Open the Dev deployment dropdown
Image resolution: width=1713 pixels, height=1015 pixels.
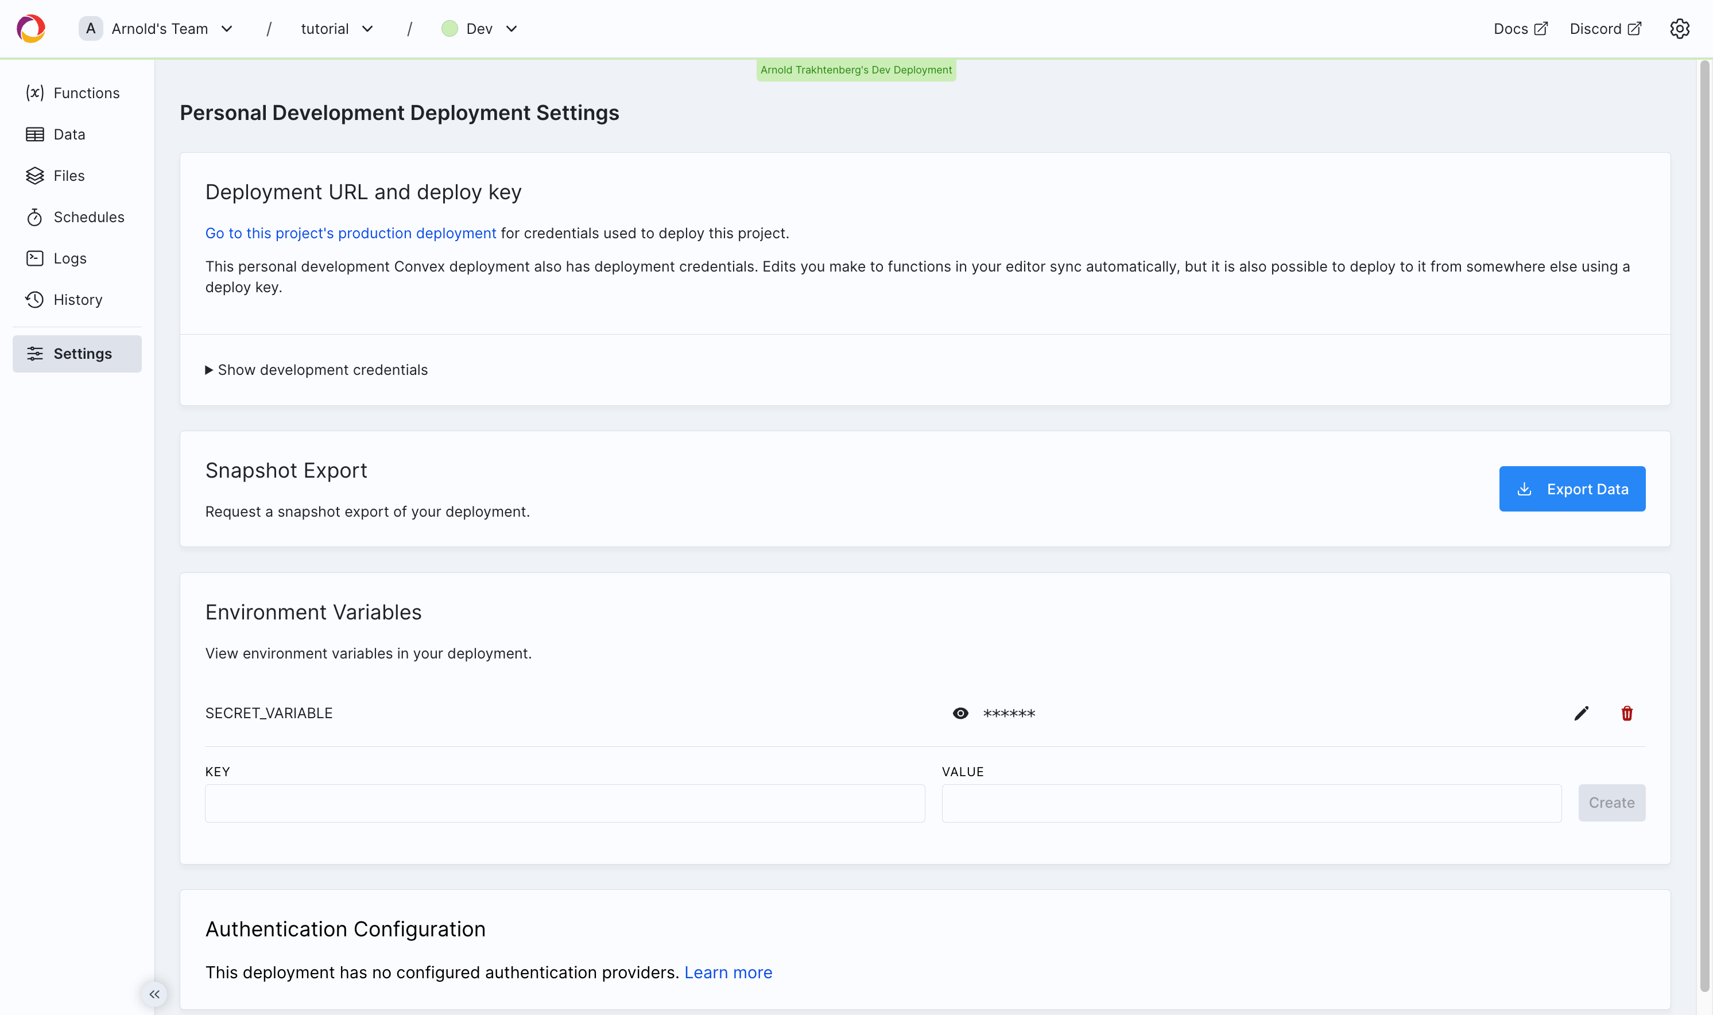click(x=479, y=29)
